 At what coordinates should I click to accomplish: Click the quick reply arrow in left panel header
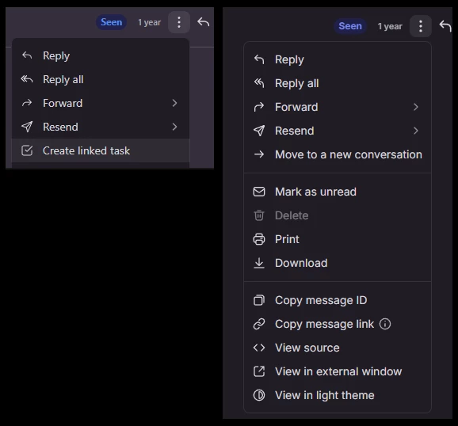tap(203, 22)
